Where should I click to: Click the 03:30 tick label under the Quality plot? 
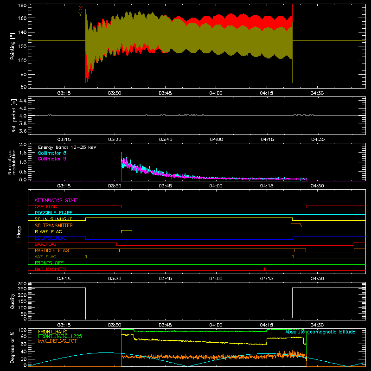[115, 325]
